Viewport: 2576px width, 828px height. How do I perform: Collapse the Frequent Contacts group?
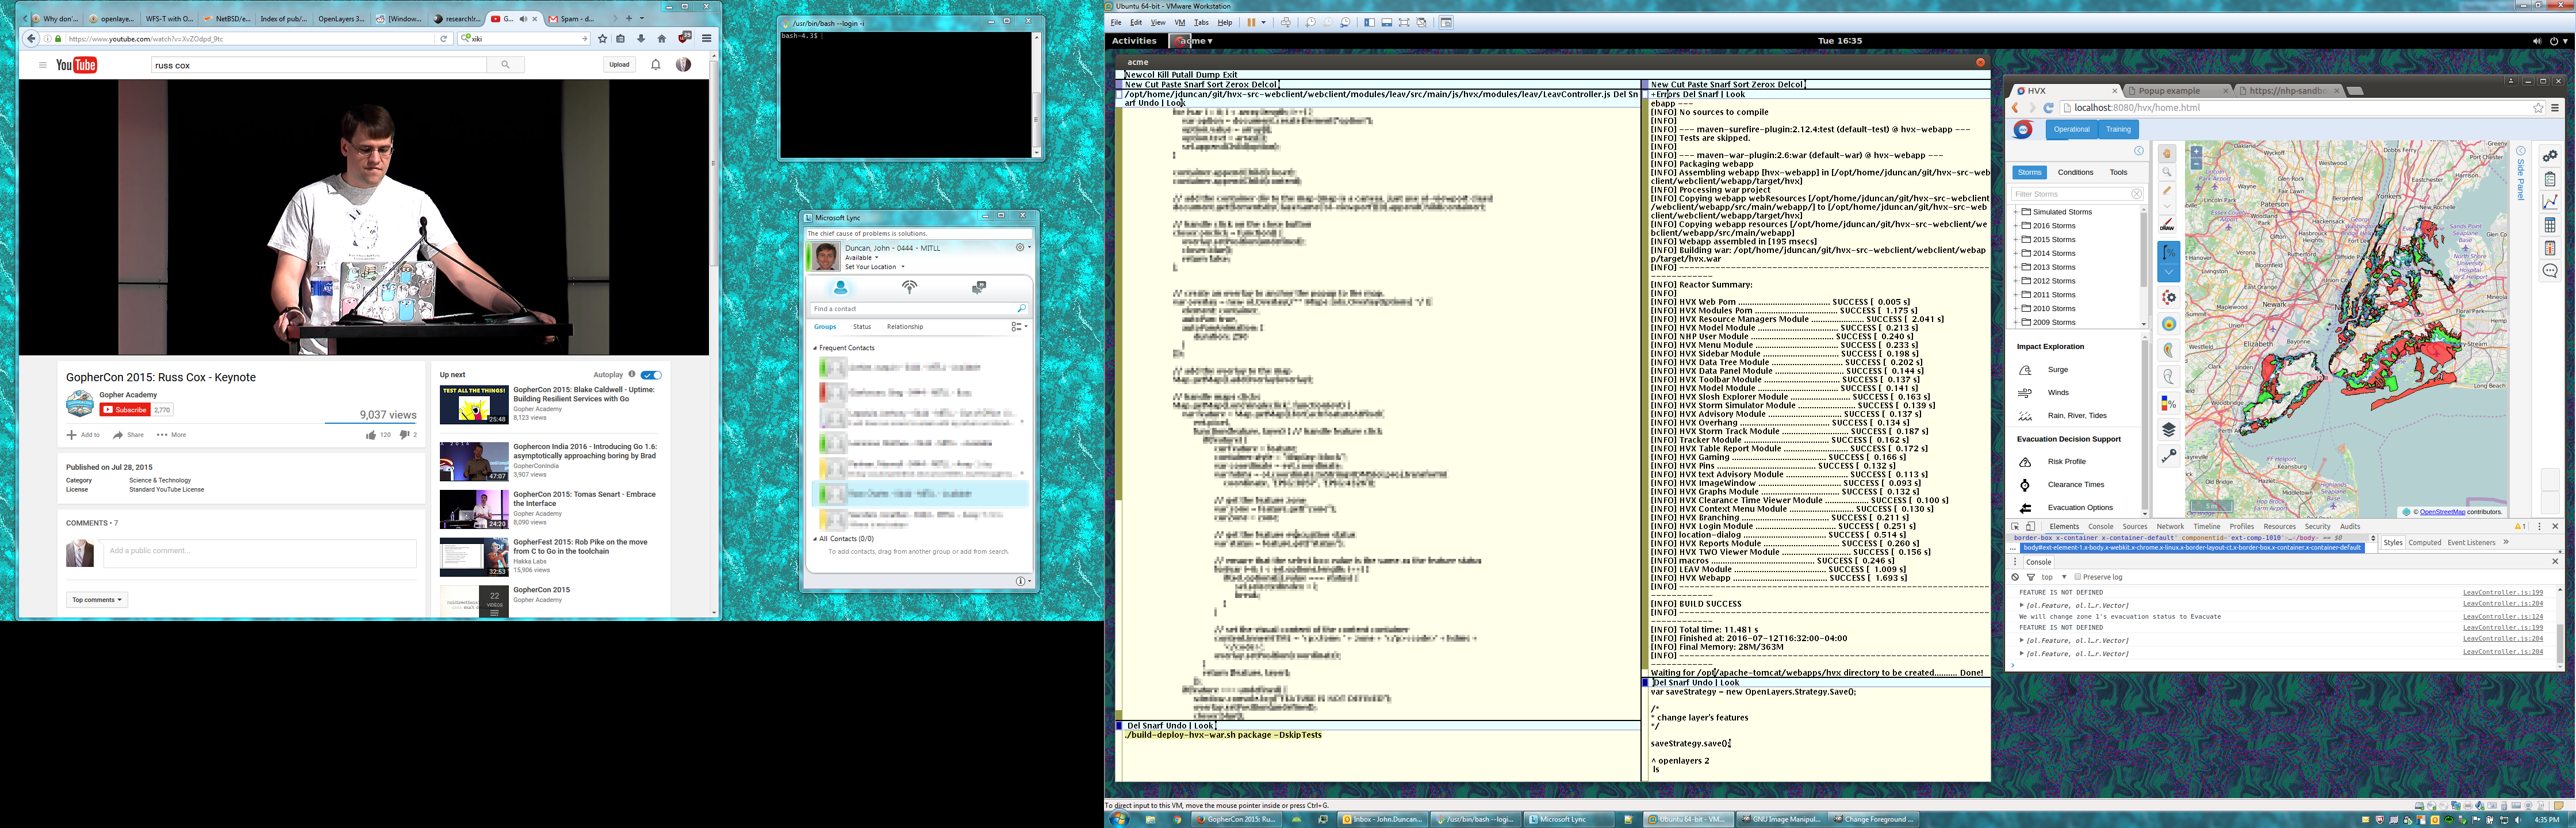coord(815,348)
